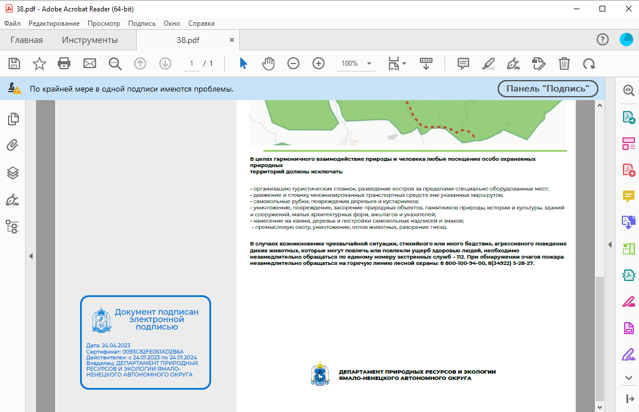The width and height of the screenshot is (639, 412).
Task: Expand more tools chevron in right pane
Action: [x=629, y=378]
